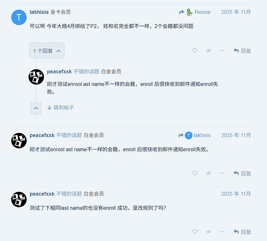This screenshot has height=241, width=267.
Task: Copy link icon on enroll failure post
Action: 208,174
